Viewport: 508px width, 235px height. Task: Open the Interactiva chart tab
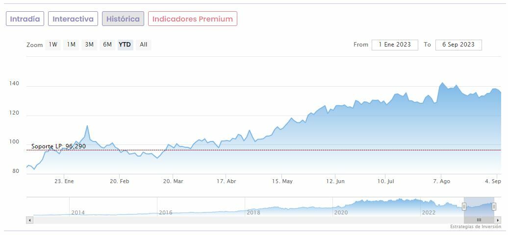73,19
